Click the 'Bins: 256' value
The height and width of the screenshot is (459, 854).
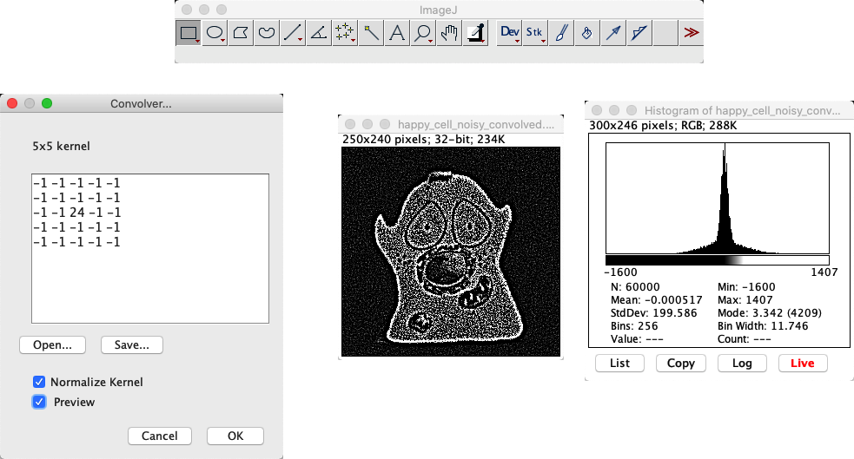(x=634, y=326)
